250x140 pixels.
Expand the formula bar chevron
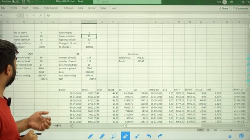(249, 16)
